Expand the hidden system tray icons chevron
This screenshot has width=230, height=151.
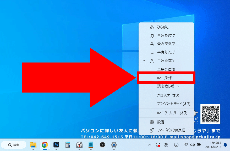click(x=150, y=145)
